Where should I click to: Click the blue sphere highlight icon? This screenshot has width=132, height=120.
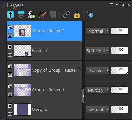tap(90, 15)
